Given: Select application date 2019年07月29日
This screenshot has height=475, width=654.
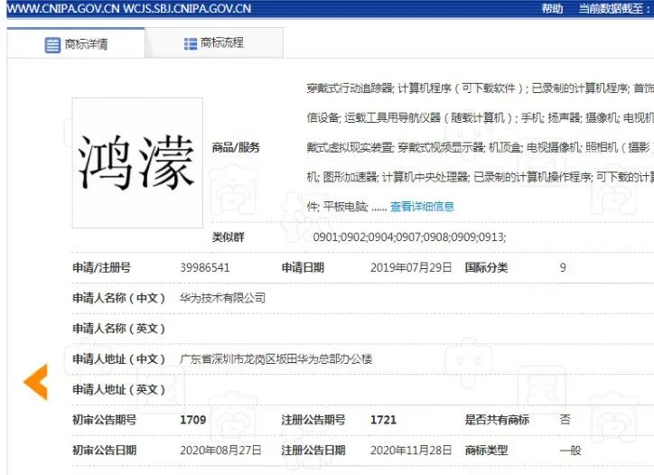Looking at the screenshot, I should click(x=411, y=267).
